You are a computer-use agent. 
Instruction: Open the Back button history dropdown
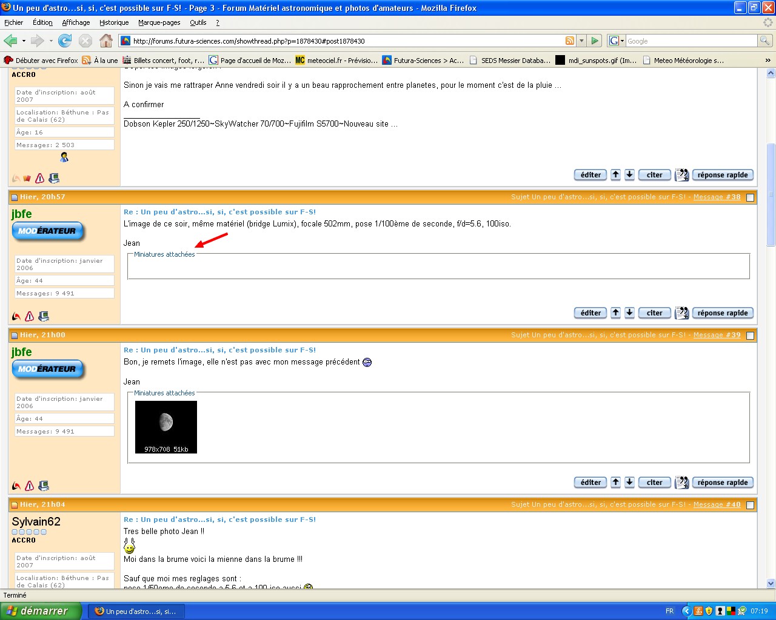pos(24,41)
